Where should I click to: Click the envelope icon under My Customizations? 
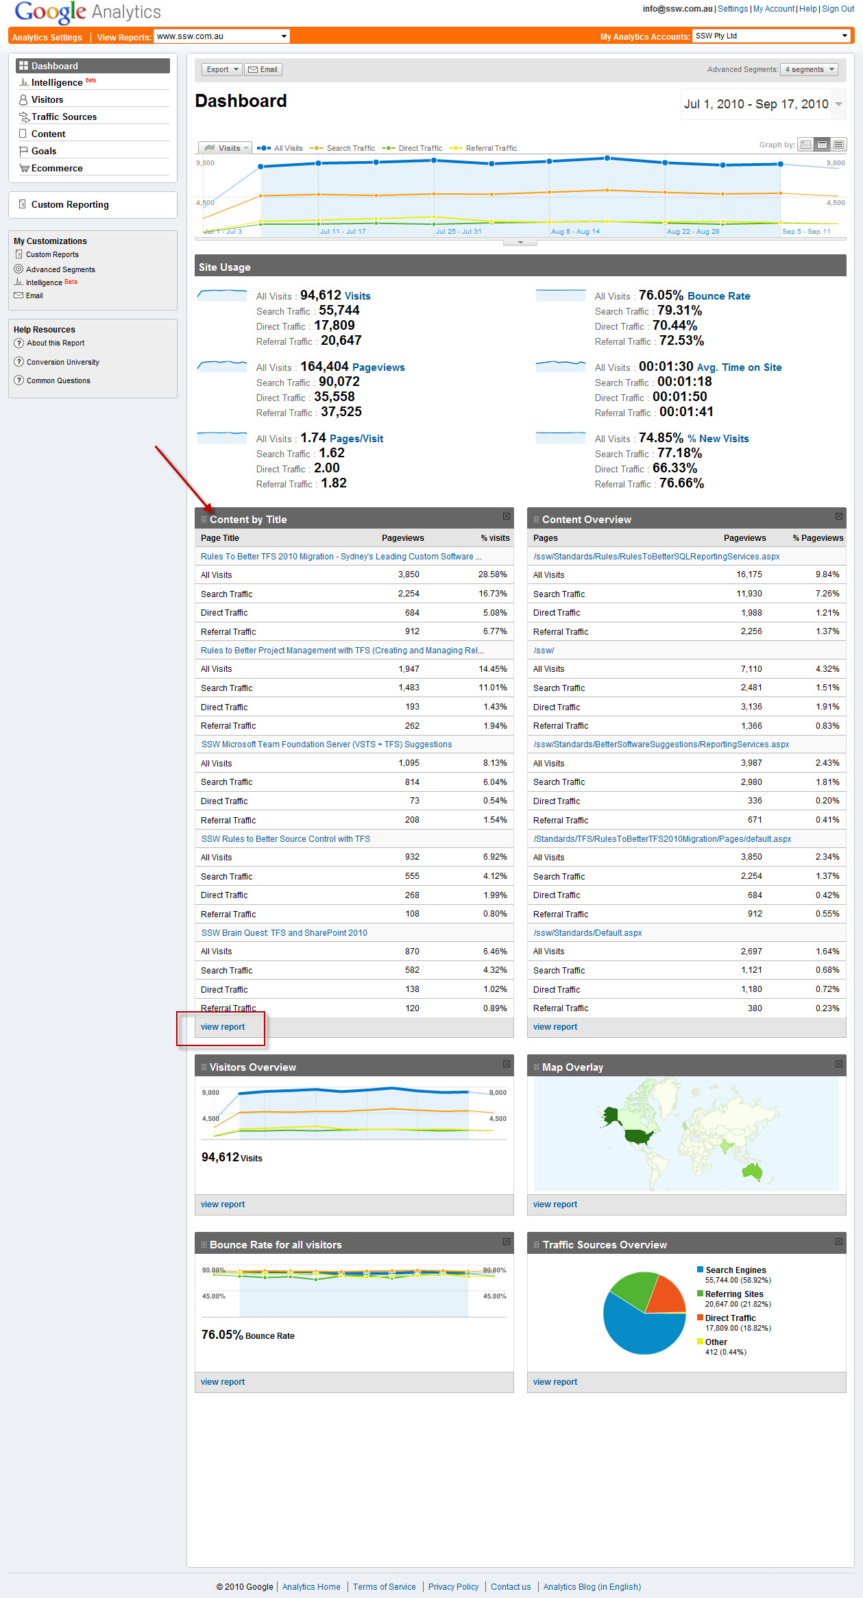(x=19, y=295)
